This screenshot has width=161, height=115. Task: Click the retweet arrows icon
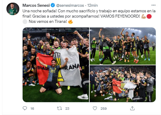click(60, 108)
